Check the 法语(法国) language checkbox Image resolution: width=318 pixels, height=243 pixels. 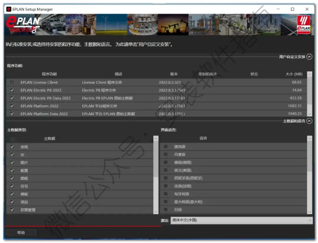[x=166, y=186]
